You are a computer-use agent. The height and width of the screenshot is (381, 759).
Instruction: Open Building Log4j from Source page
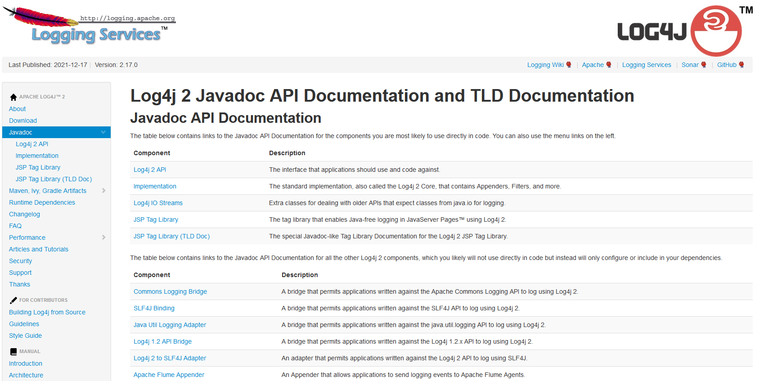point(47,312)
